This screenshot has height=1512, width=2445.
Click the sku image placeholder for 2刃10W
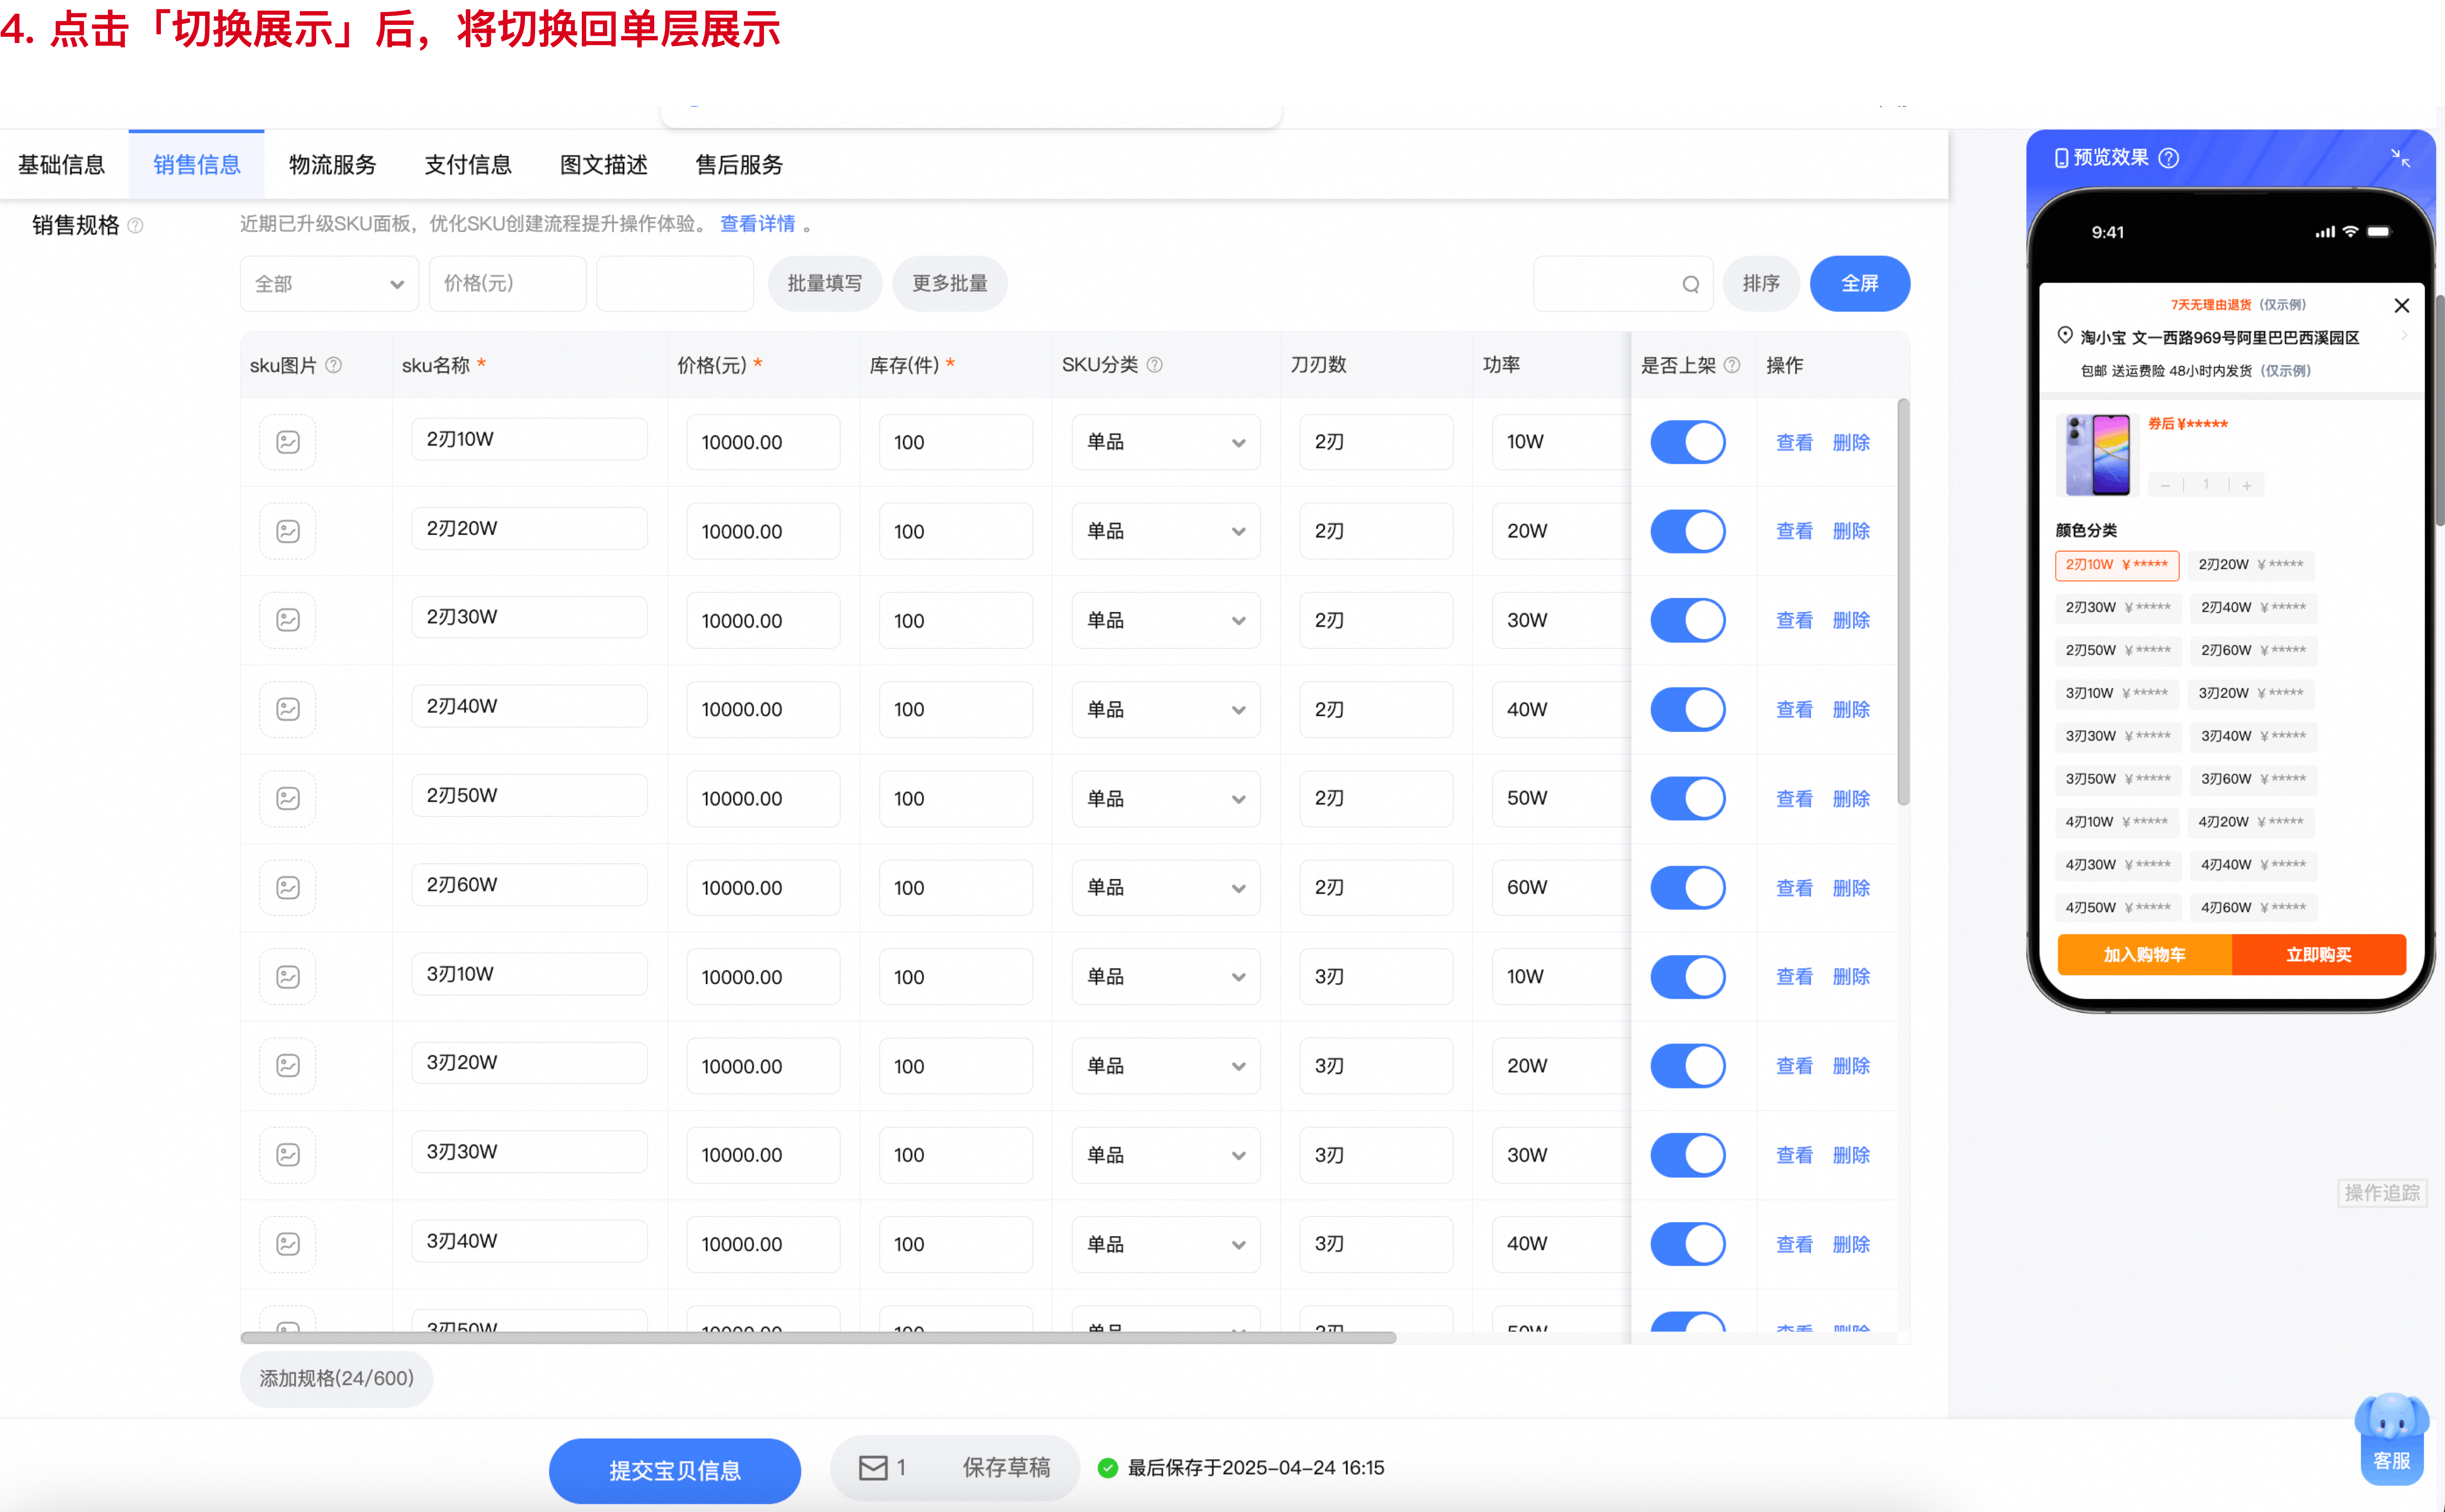coord(288,442)
